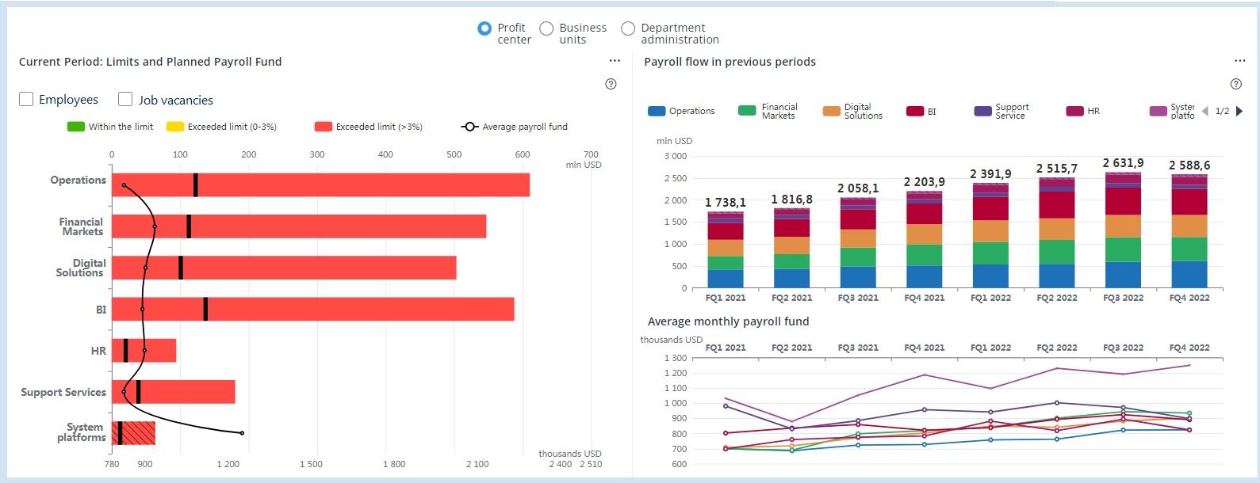
Task: Select the Department administration radio option
Action: [x=628, y=29]
